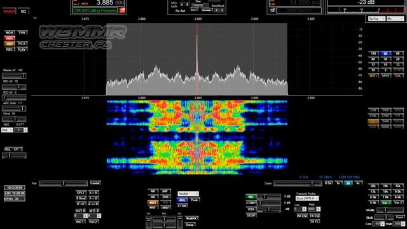407x229 pixels.
Task: Set display zoom to 4x
Action: pos(358,183)
